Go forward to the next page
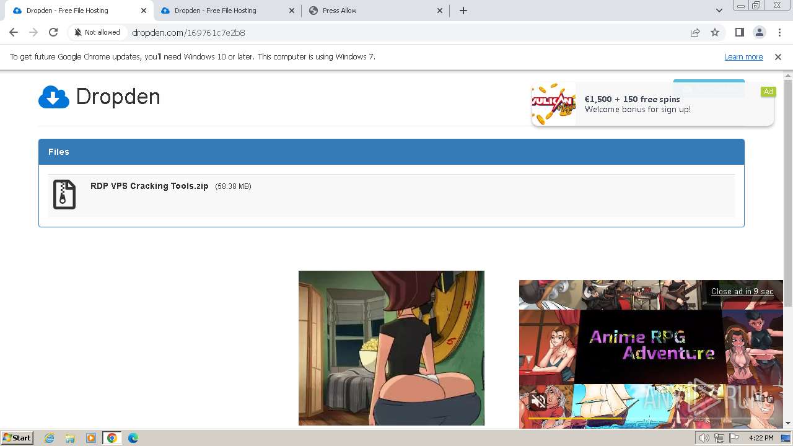This screenshot has width=793, height=446. click(33, 32)
